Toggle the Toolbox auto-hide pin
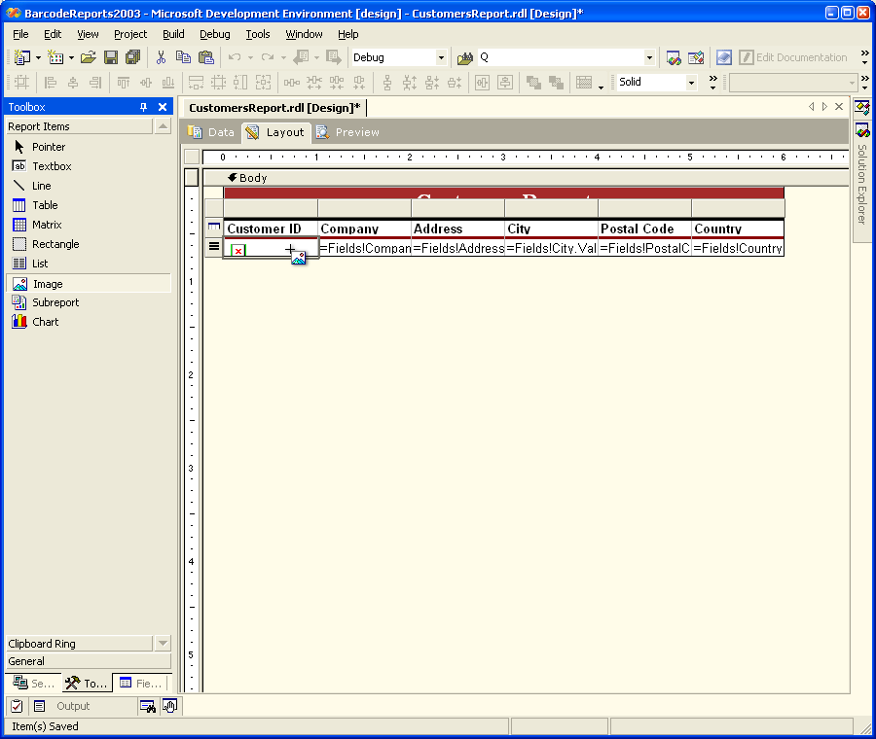The width and height of the screenshot is (876, 739). (144, 107)
